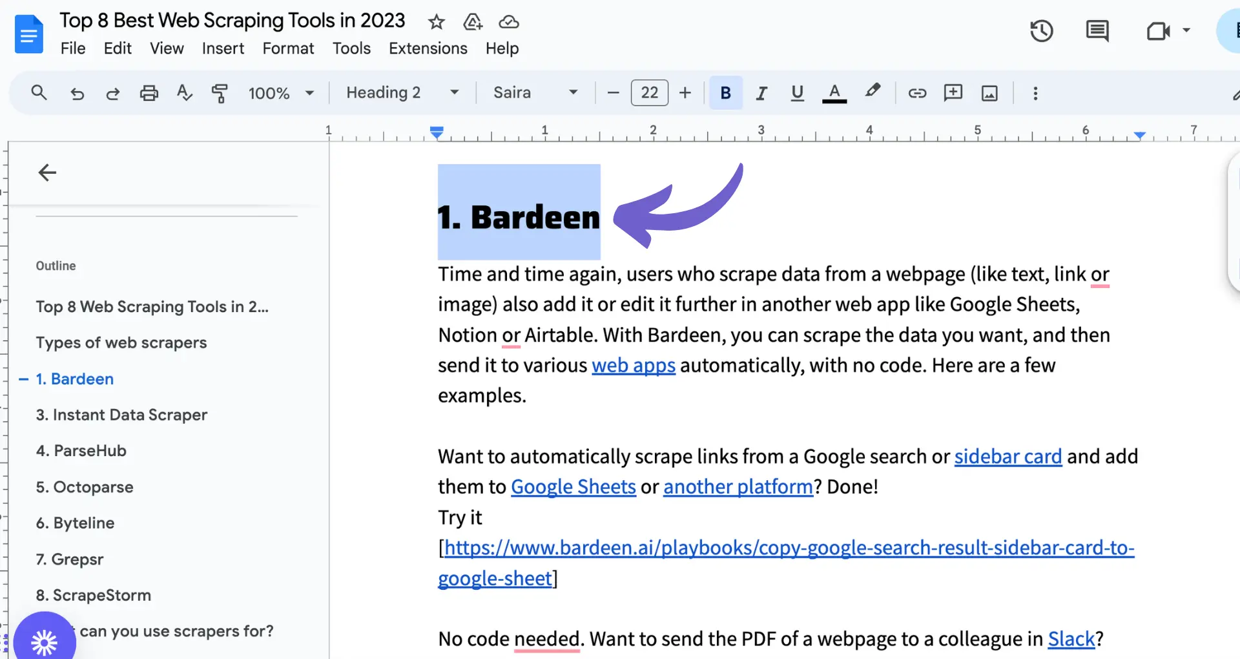Open the Format menu
1240x659 pixels.
coord(288,48)
